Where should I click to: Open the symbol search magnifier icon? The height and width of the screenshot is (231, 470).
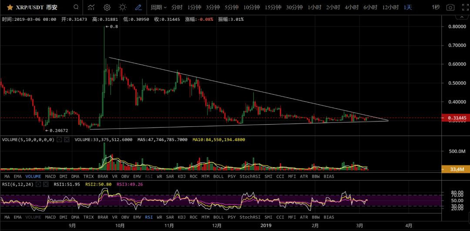coord(77,7)
